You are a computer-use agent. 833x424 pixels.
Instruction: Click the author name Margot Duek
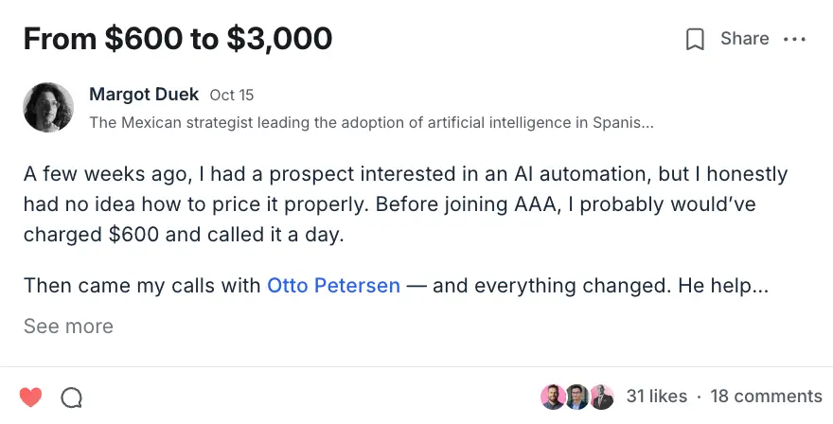[144, 95]
